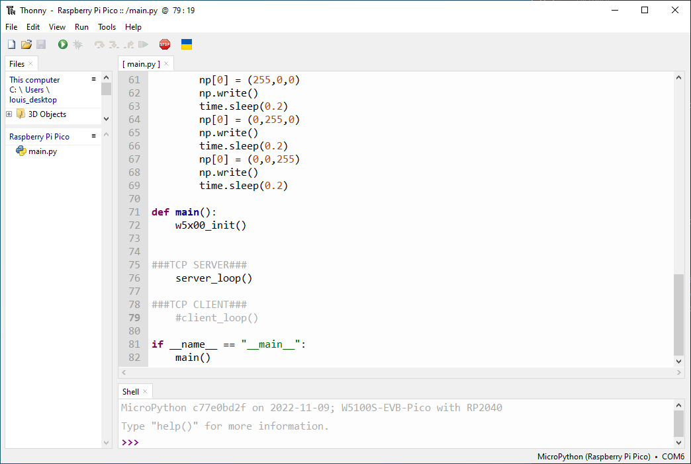Click the ###TCP CLIENT### comment

click(x=199, y=305)
